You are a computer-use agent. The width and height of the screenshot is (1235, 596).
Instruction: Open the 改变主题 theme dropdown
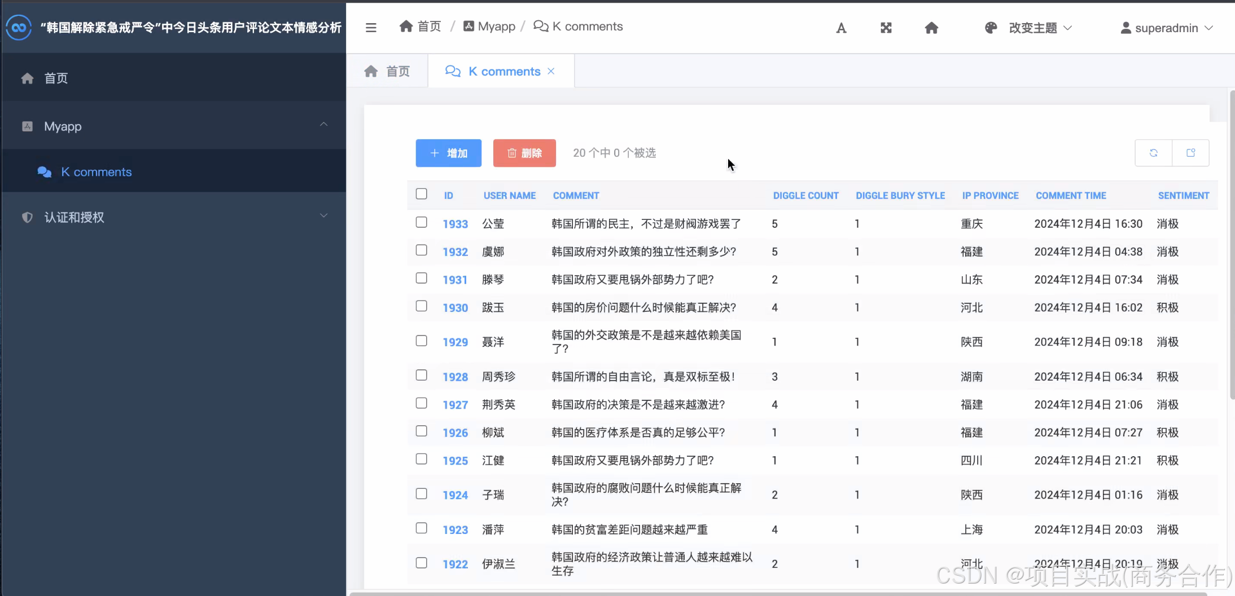[1028, 28]
